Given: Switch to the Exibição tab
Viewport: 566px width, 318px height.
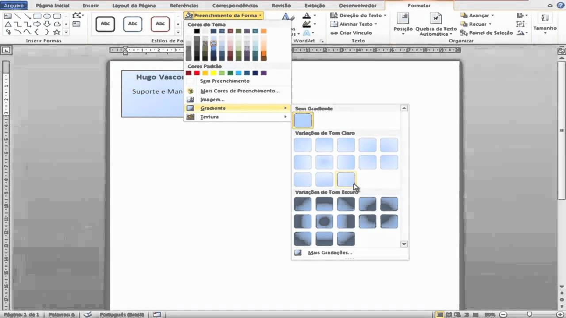Looking at the screenshot, I should click(x=315, y=6).
